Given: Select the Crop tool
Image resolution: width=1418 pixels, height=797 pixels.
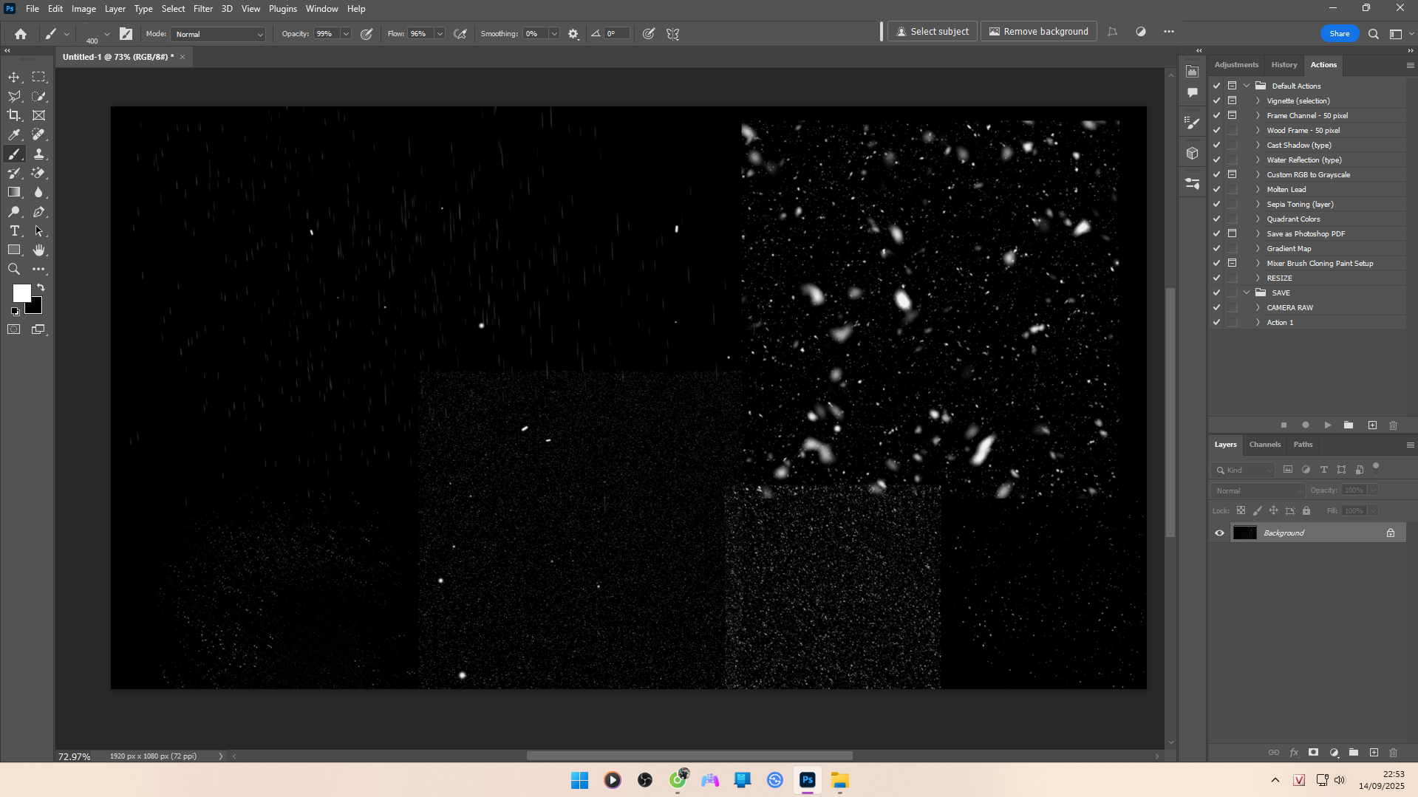Looking at the screenshot, I should click(x=14, y=115).
